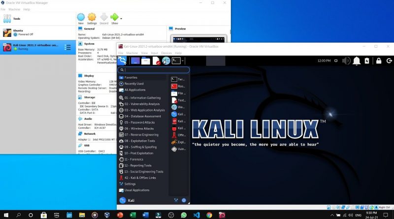Open 03 - Web Application Analysis category

pyautogui.click(x=142, y=110)
